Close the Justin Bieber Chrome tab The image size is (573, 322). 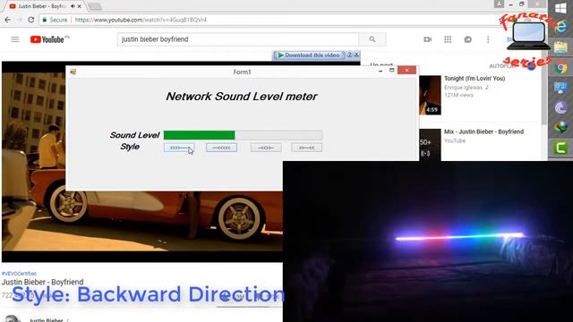point(80,6)
